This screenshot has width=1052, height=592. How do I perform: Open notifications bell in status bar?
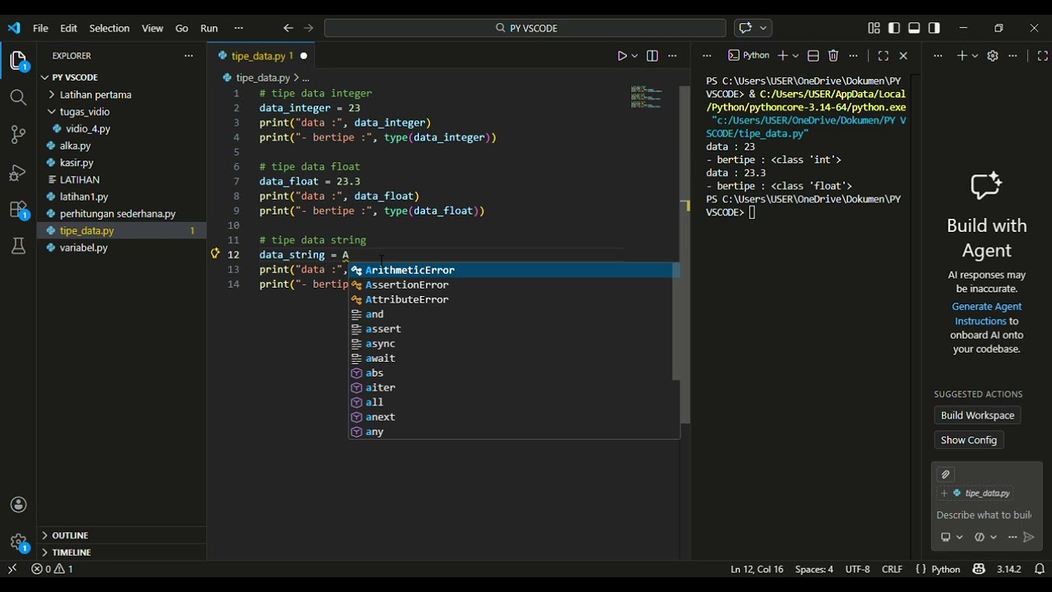[1040, 569]
